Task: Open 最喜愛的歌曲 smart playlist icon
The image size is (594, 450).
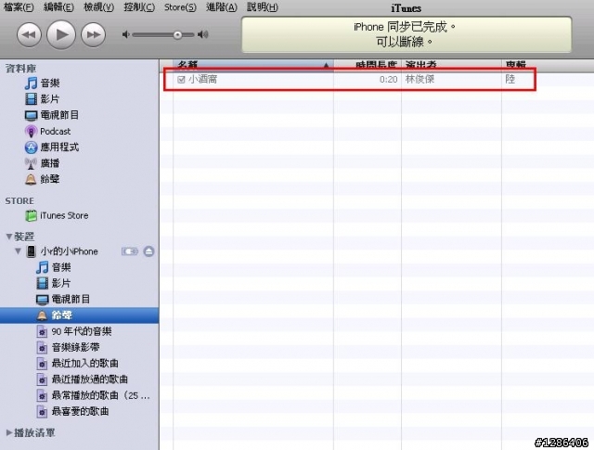Action: 42,411
